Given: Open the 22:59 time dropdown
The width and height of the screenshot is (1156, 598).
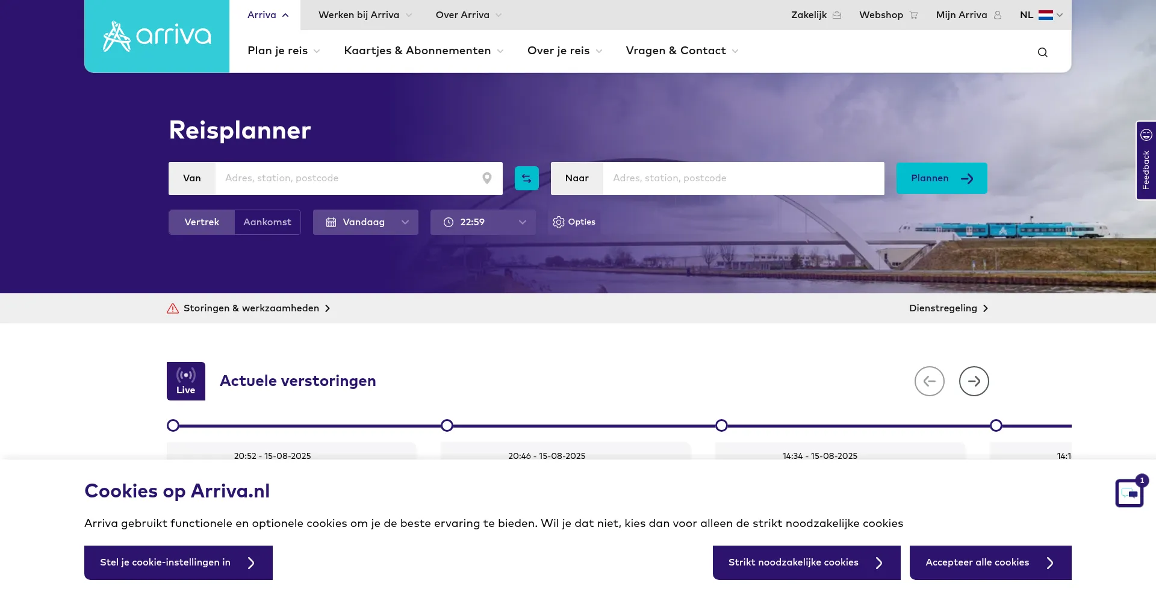Looking at the screenshot, I should 483,222.
